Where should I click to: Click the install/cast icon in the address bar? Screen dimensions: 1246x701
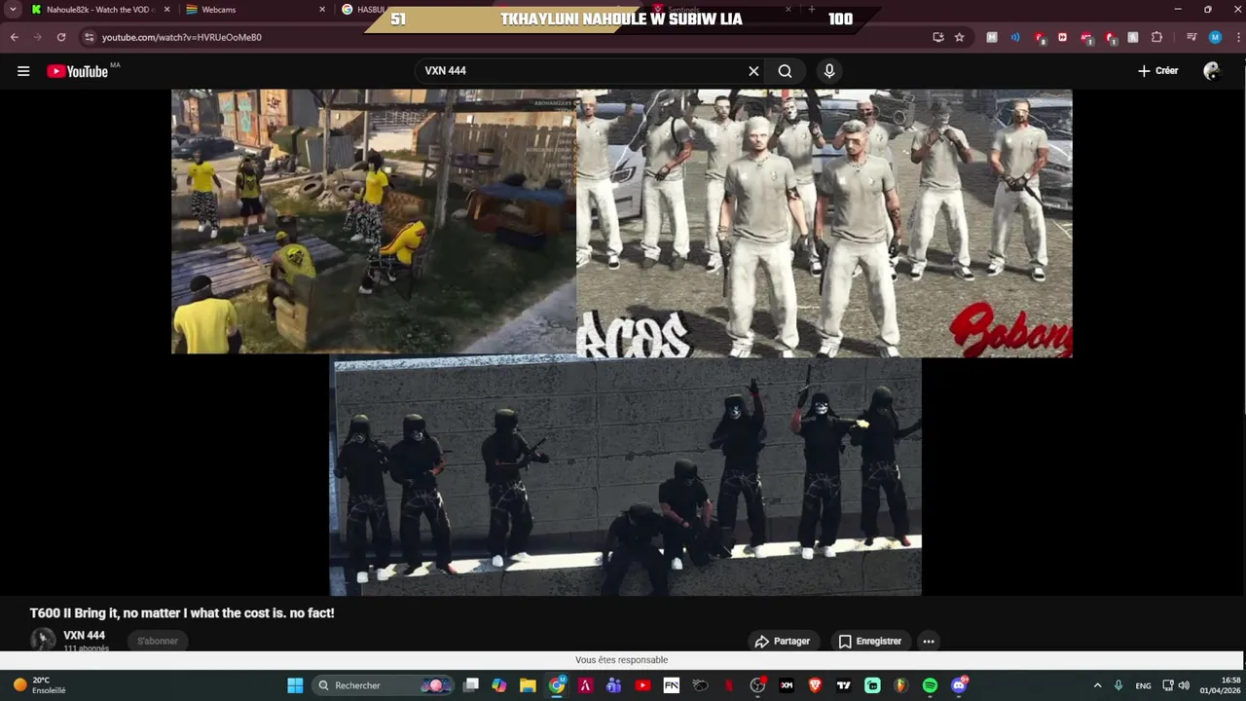[937, 37]
